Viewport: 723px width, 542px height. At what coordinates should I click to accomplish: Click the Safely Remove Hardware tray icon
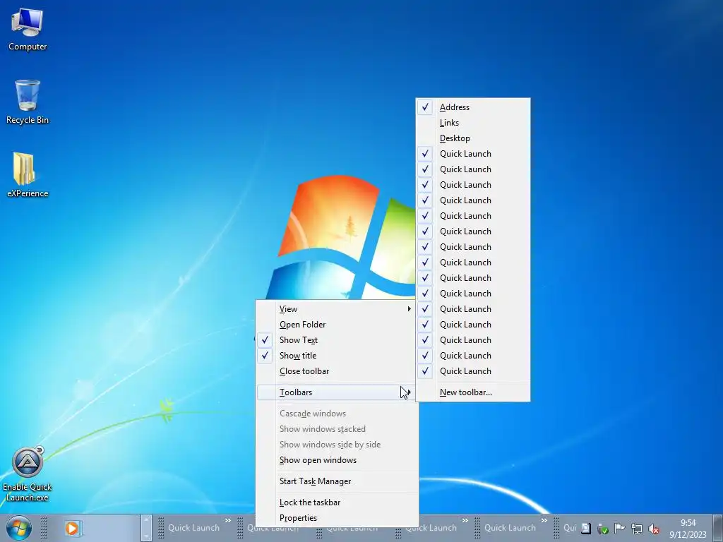[x=603, y=529]
